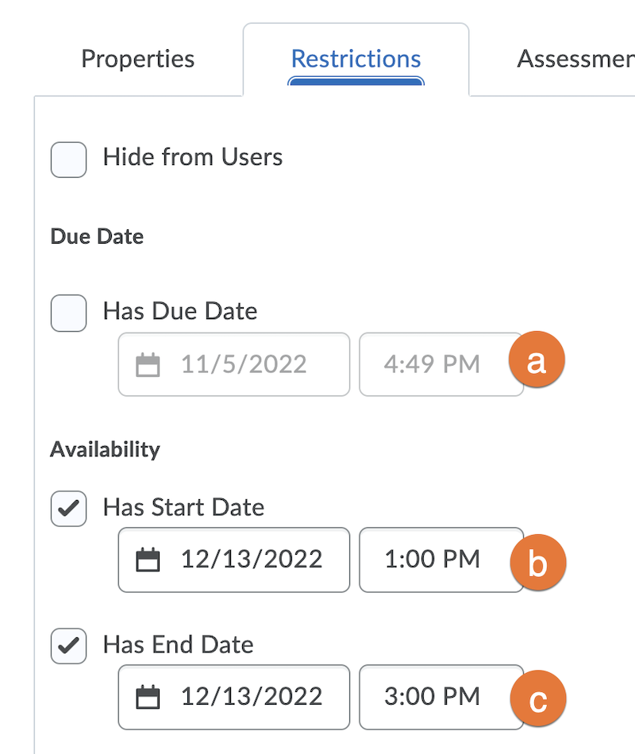Click the 12/13/2022 end date text
The height and width of the screenshot is (754, 635).
[x=252, y=697]
